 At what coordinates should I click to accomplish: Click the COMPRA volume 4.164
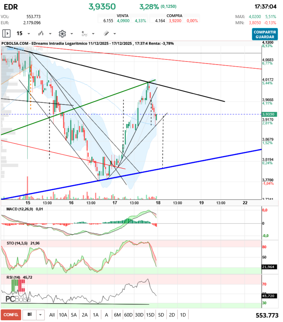pyautogui.click(x=160, y=21)
